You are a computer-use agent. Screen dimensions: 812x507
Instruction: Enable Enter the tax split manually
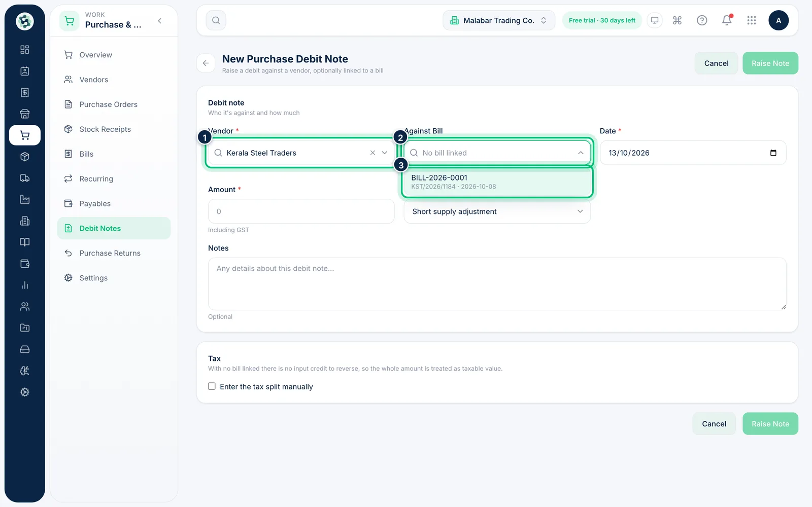pos(212,386)
